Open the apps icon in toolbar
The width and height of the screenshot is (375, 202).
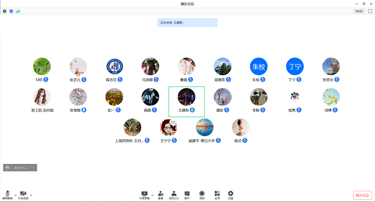coord(217,195)
